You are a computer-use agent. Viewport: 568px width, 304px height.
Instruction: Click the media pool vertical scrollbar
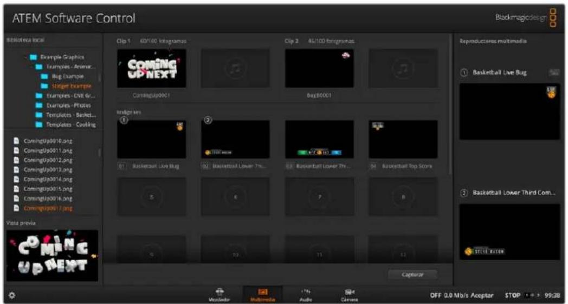450,105
